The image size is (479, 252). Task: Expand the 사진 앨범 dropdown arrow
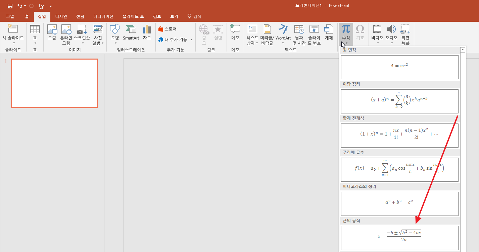coord(102,43)
